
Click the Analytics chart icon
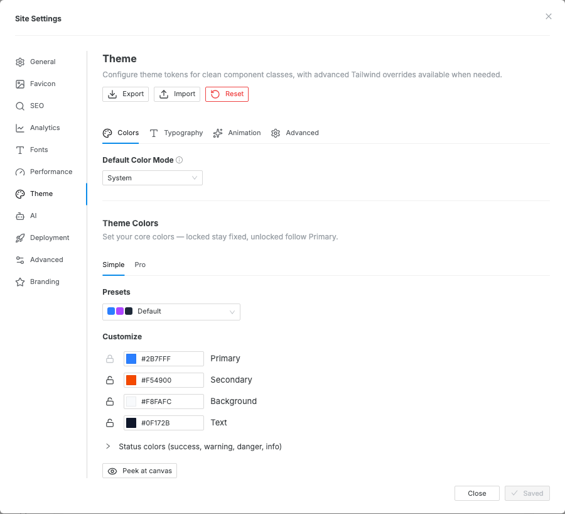tap(20, 128)
